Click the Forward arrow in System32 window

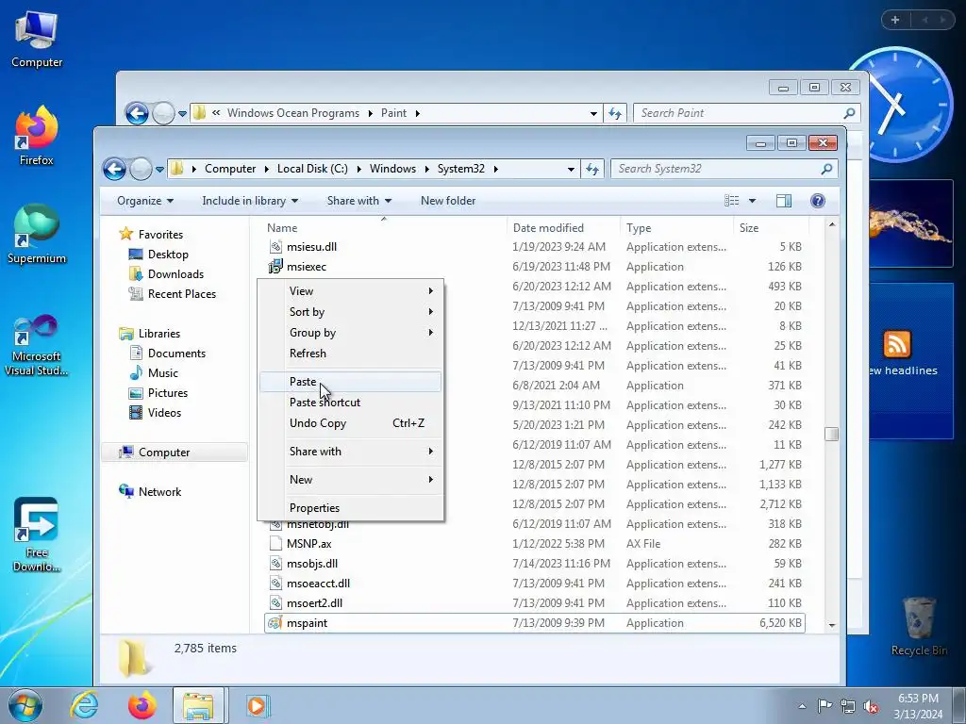pos(141,169)
